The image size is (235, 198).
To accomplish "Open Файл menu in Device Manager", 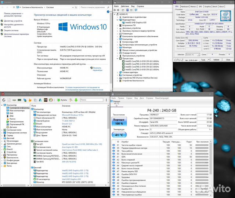I will click(116, 6).
